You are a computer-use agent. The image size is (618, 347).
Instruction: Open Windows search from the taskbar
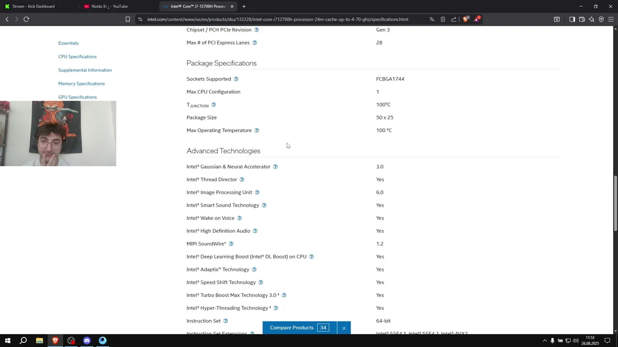click(23, 341)
